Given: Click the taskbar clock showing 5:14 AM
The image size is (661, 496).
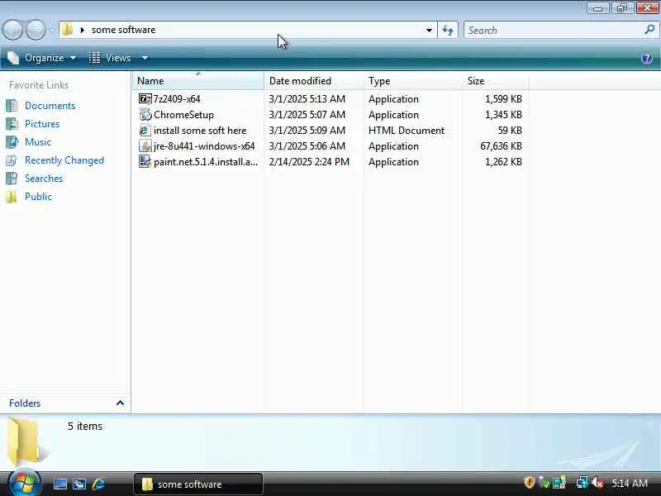Looking at the screenshot, I should [x=630, y=483].
